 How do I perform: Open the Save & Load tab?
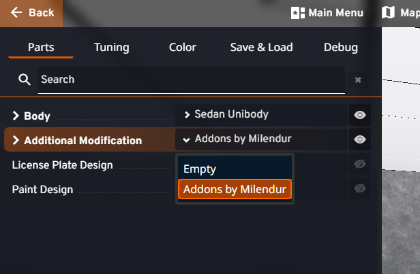tap(261, 48)
